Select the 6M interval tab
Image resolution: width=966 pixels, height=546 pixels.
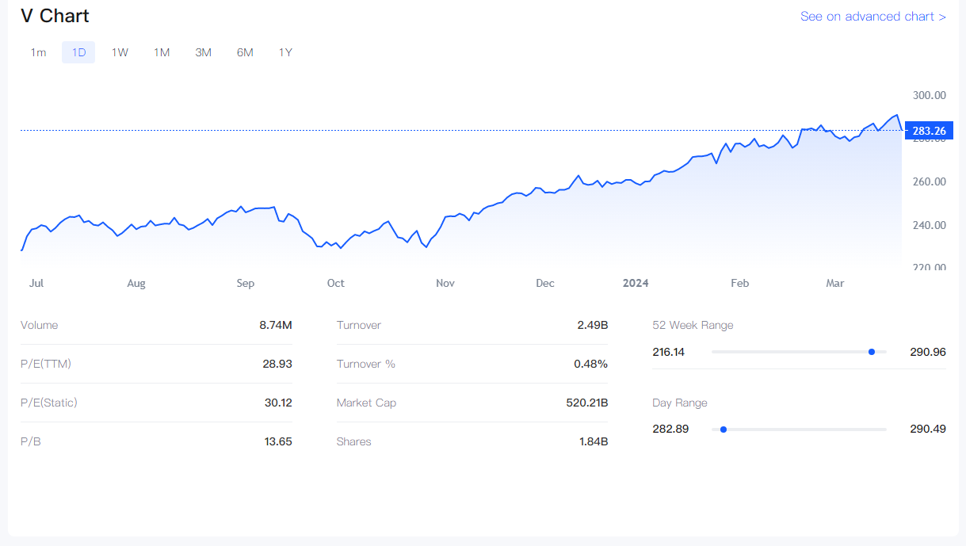point(245,52)
